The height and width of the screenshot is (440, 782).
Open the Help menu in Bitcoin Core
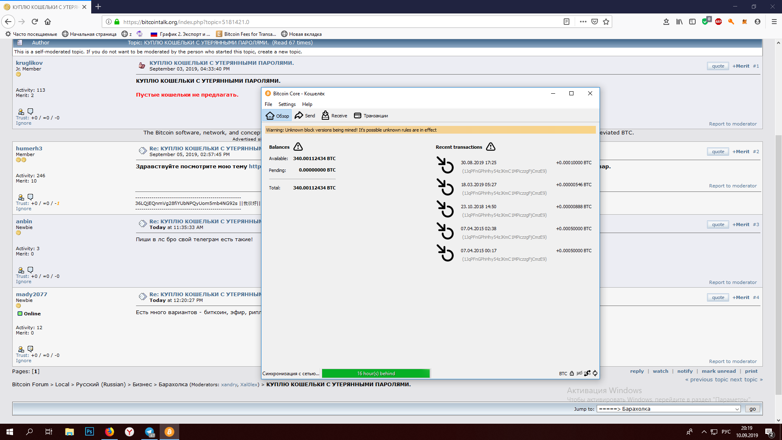point(307,104)
